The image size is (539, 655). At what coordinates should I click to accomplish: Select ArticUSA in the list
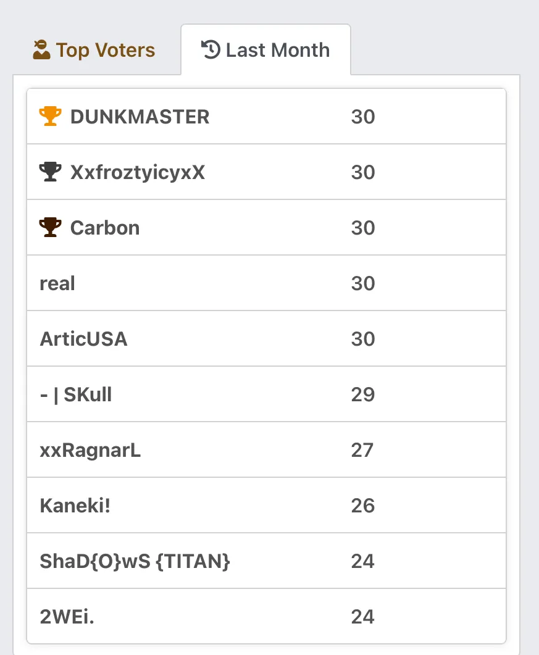pyautogui.click(x=266, y=339)
